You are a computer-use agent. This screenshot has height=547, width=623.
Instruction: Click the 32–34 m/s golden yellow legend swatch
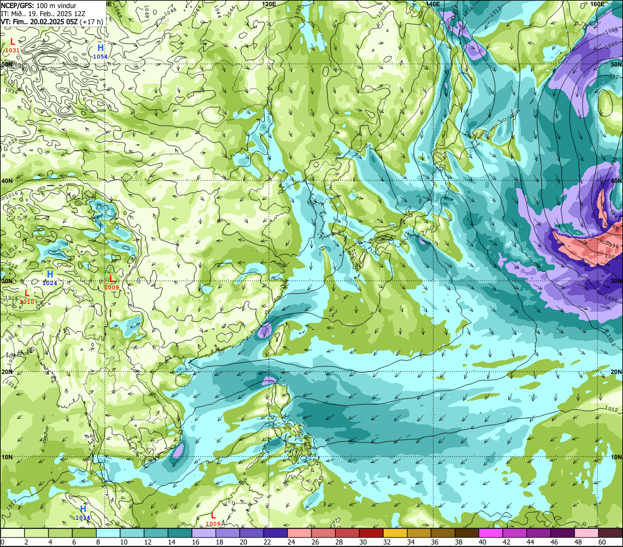395,533
